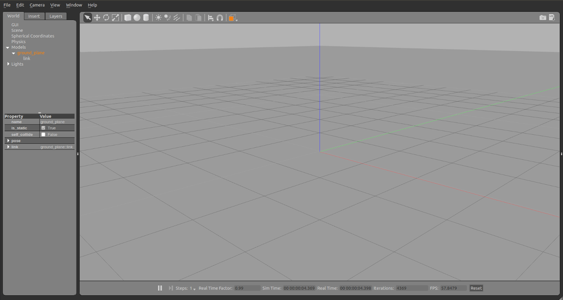This screenshot has height=300, width=563.
Task: Toggle the self_collide checkbox
Action: (44, 134)
